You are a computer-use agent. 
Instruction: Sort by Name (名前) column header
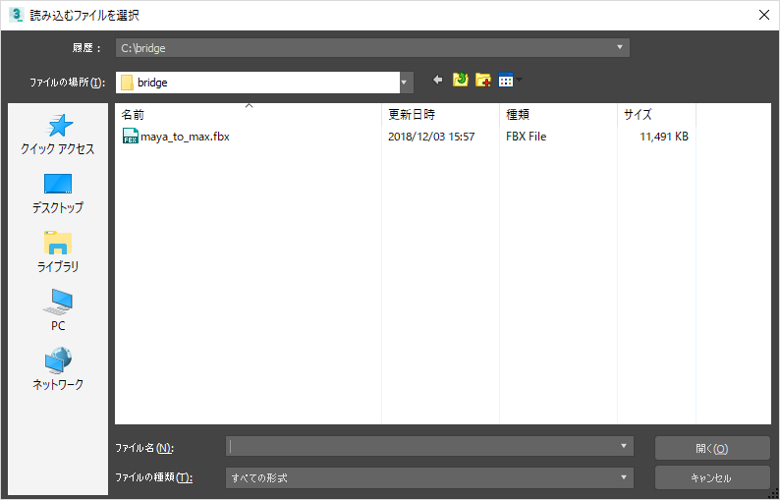pyautogui.click(x=246, y=115)
